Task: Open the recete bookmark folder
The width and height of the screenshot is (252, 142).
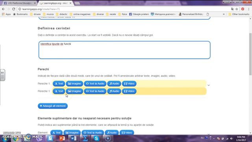Action: 111,14
